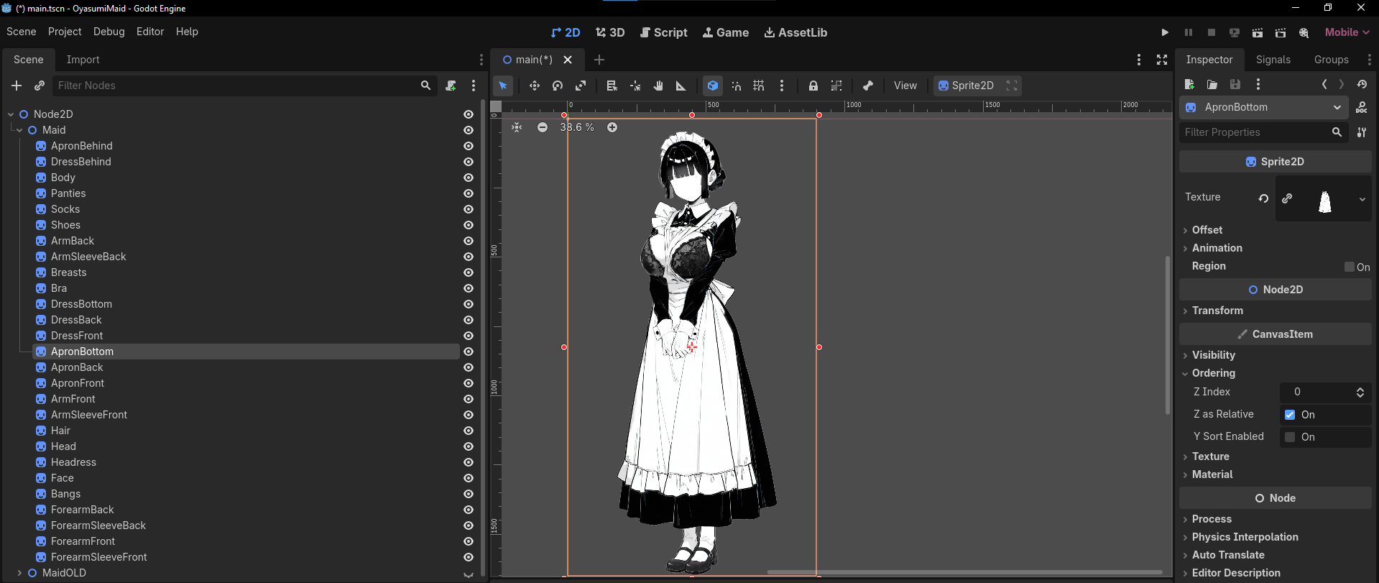Image resolution: width=1379 pixels, height=583 pixels.
Task: Click the Filter Nodes search field
Action: pyautogui.click(x=237, y=86)
